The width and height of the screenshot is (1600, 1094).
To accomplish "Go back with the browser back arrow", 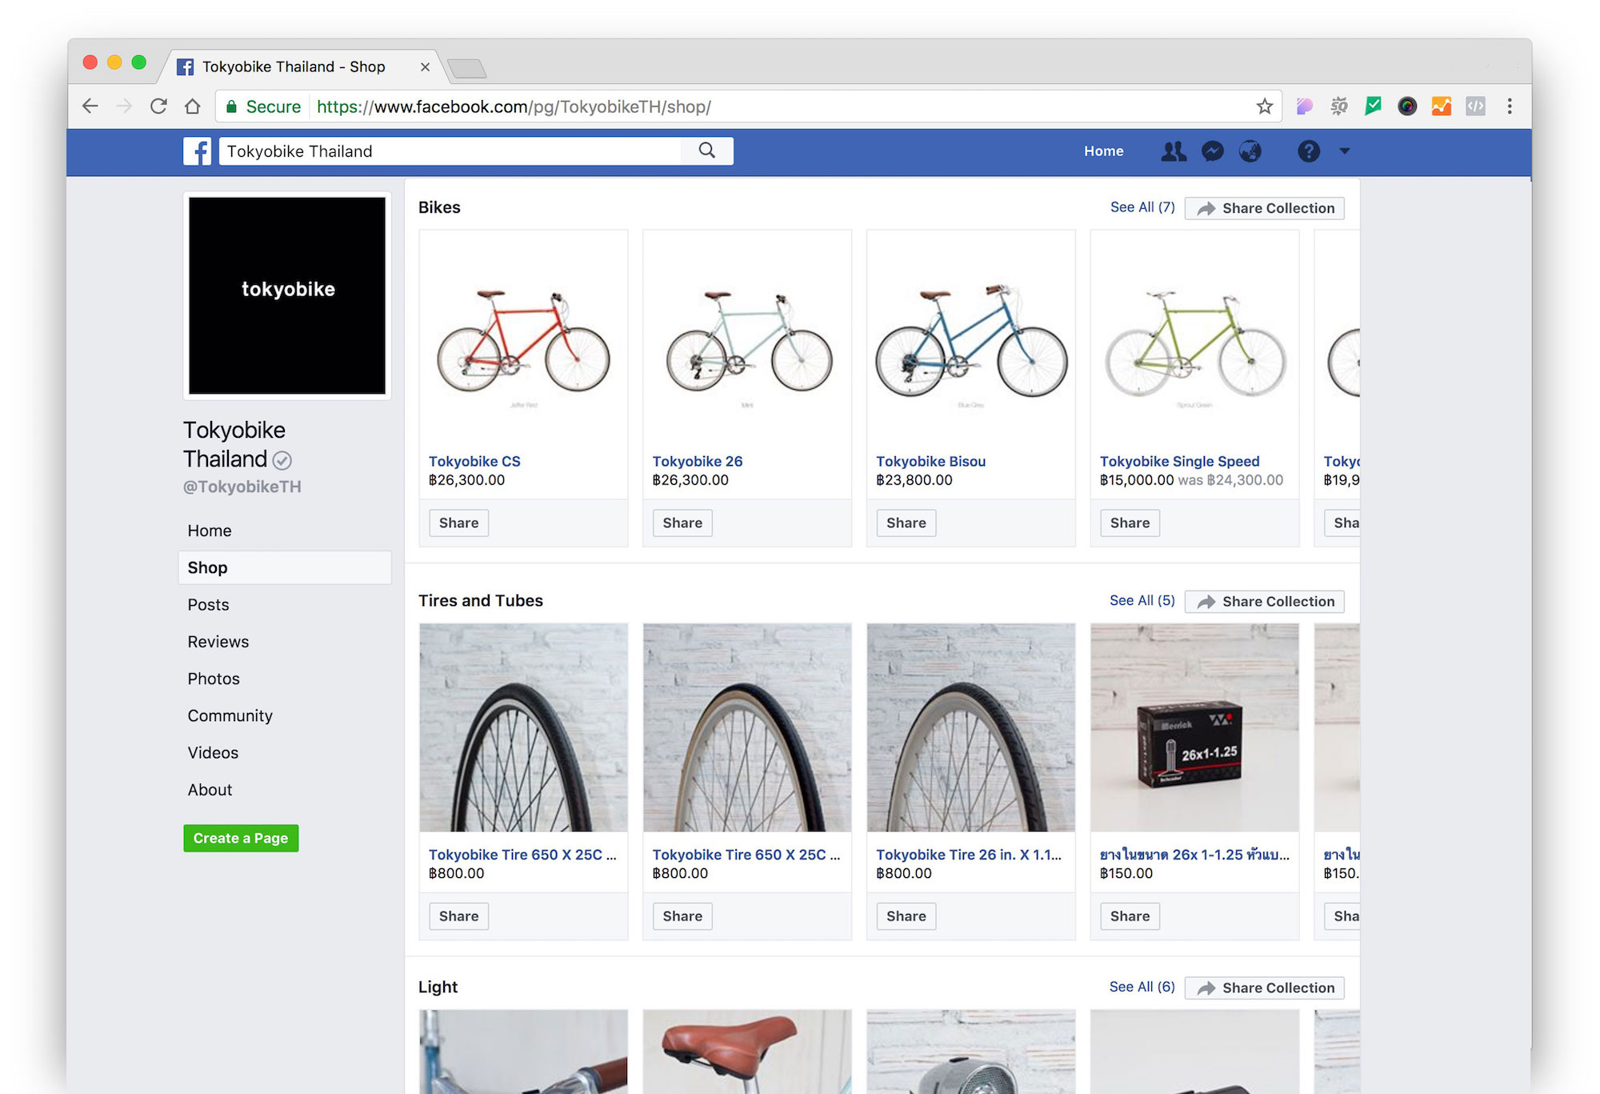I will tap(90, 106).
